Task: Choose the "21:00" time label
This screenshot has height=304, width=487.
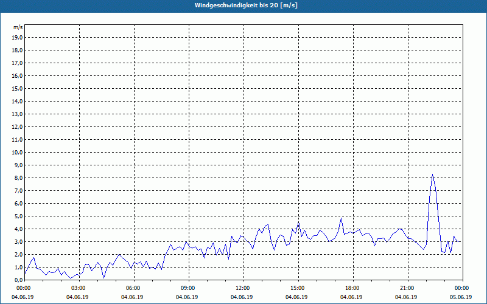Action: 408,288
